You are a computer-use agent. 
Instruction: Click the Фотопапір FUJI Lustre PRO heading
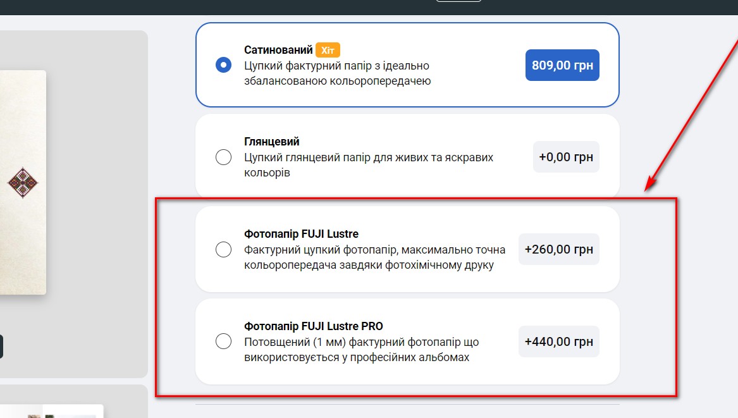point(314,326)
